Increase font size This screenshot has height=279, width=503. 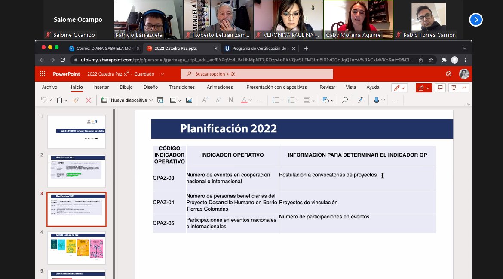point(205,100)
